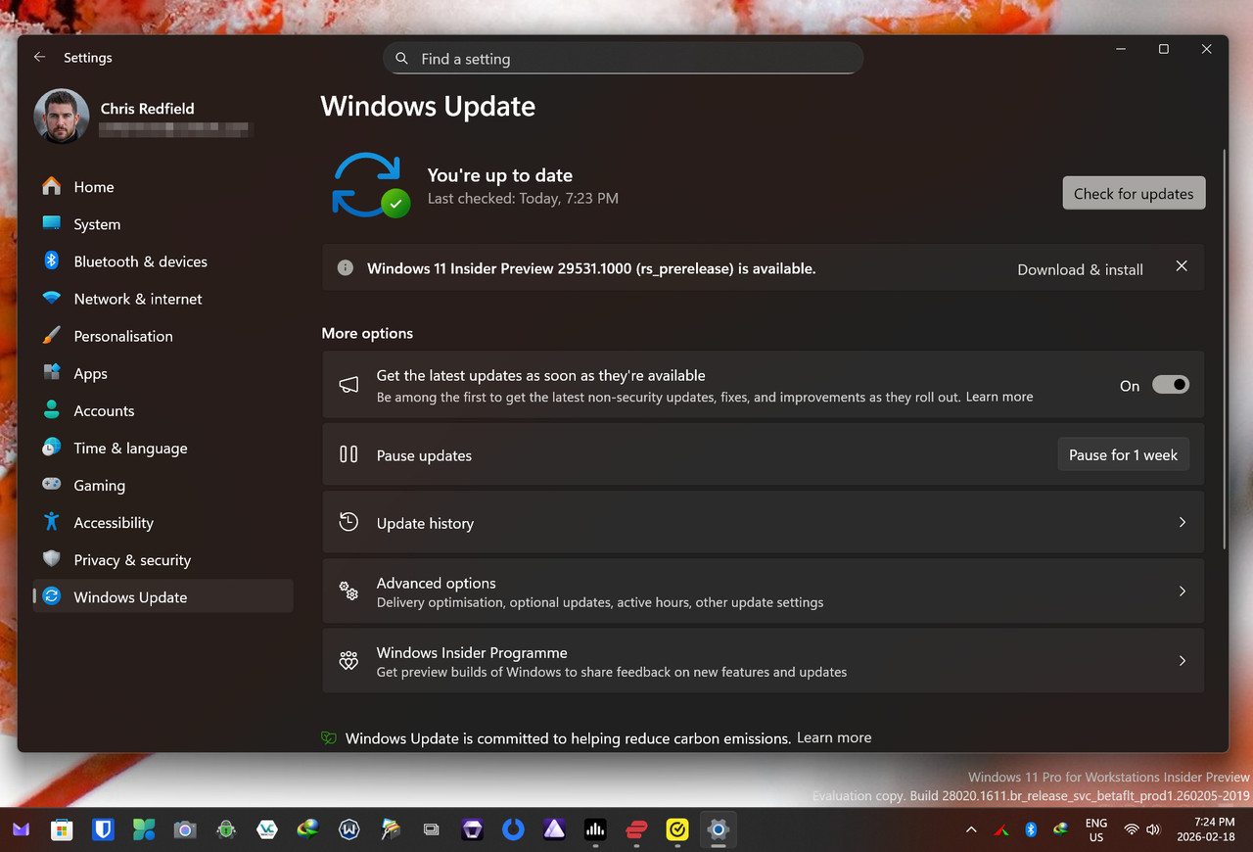
Task: Open the blue ring app on taskbar
Action: [x=513, y=829]
